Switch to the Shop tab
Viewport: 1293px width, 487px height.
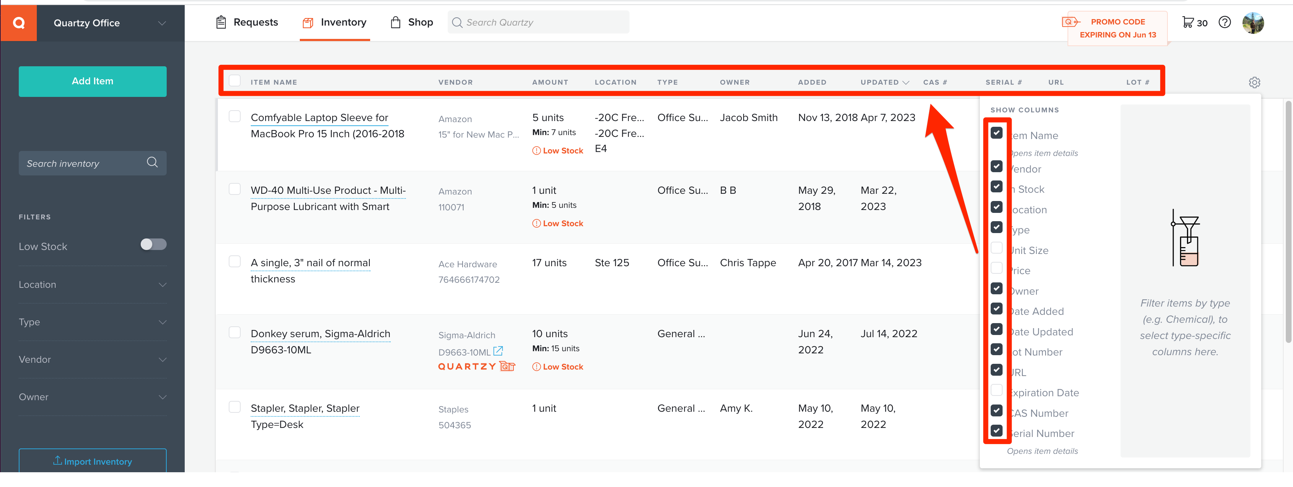point(421,22)
